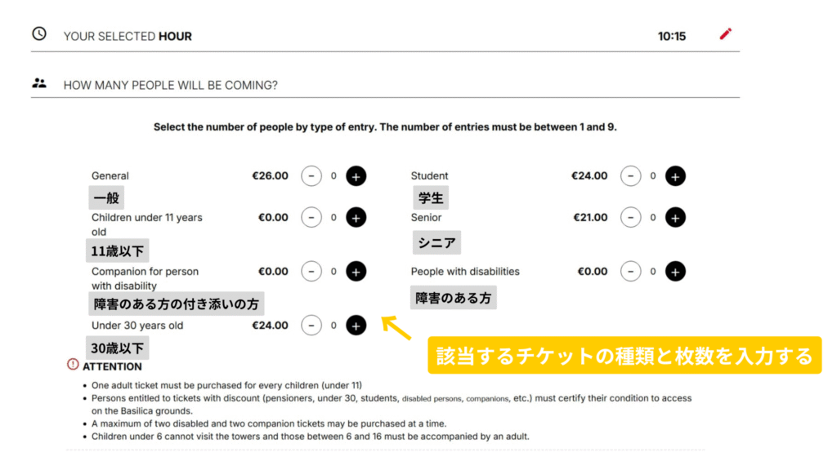The width and height of the screenshot is (837, 470).
Task: Reduce Senior ticket quantity
Action: [630, 217]
